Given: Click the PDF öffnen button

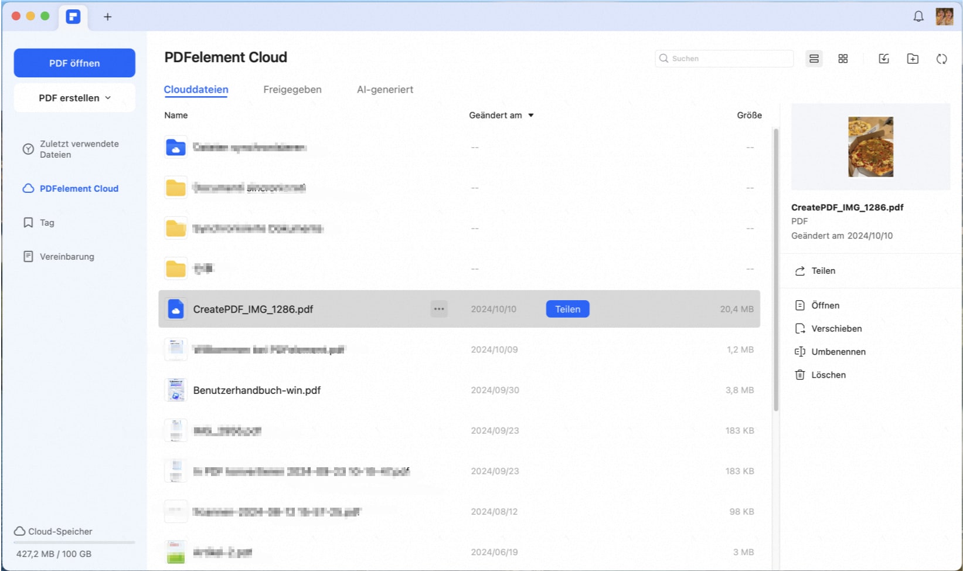Looking at the screenshot, I should point(74,63).
